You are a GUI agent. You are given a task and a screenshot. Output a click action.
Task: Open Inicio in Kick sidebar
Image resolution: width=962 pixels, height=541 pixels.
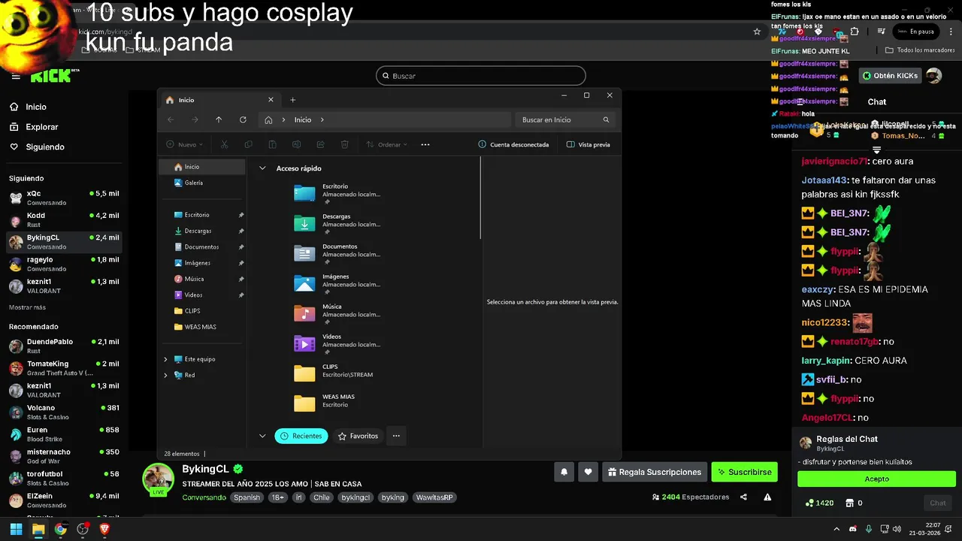click(x=28, y=107)
